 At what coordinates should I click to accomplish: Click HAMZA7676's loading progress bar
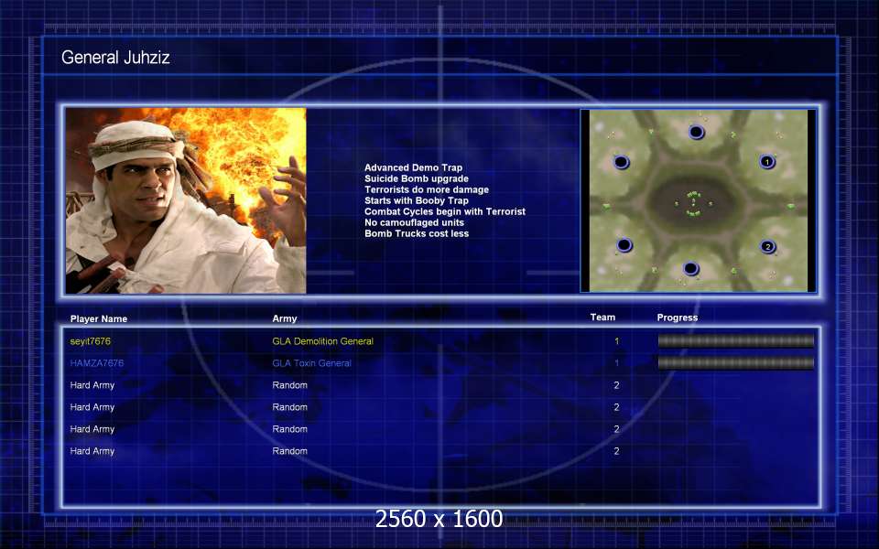click(x=735, y=363)
